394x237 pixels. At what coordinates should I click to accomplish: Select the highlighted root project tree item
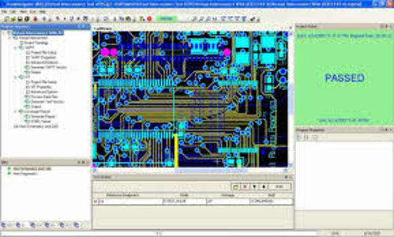38,33
